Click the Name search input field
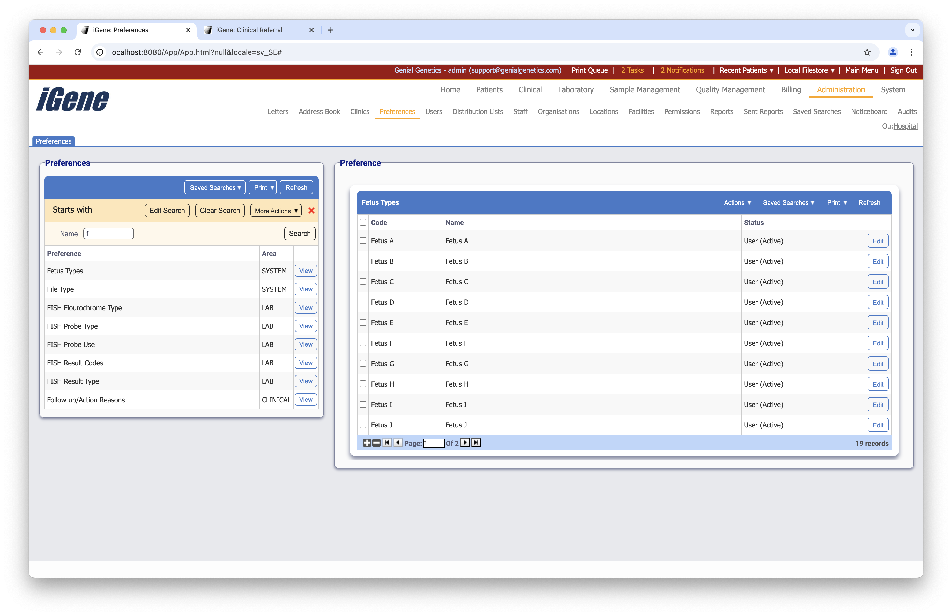 coord(108,234)
